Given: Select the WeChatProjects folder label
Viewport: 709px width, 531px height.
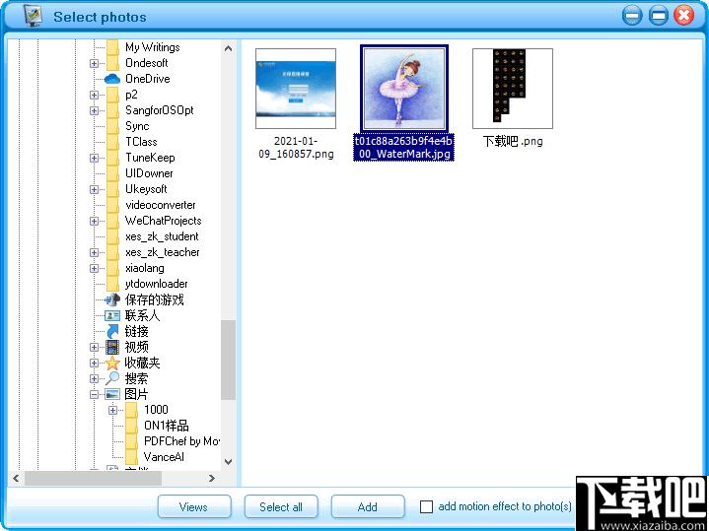Looking at the screenshot, I should tap(164, 221).
